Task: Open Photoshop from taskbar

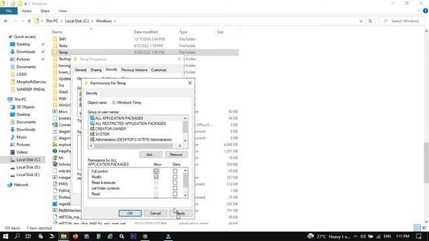Action: 133,236
